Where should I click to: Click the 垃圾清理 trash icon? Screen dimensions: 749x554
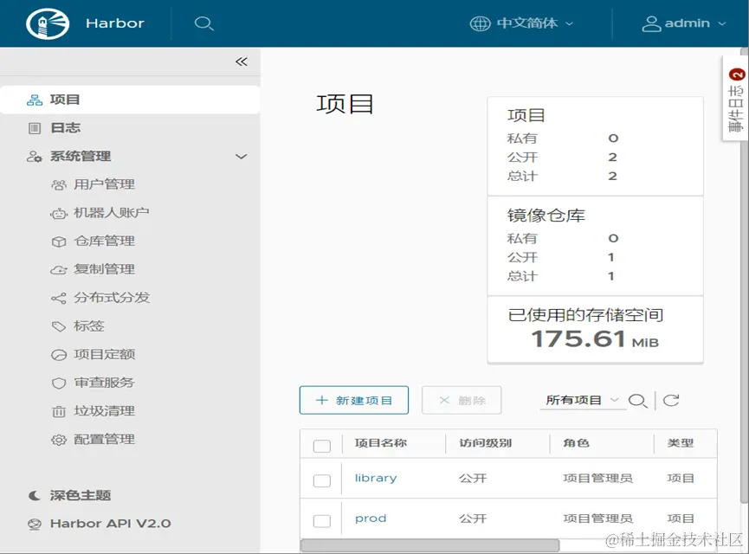pyautogui.click(x=59, y=411)
